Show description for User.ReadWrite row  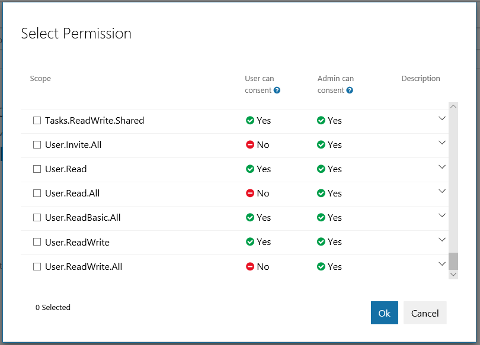[x=441, y=240]
